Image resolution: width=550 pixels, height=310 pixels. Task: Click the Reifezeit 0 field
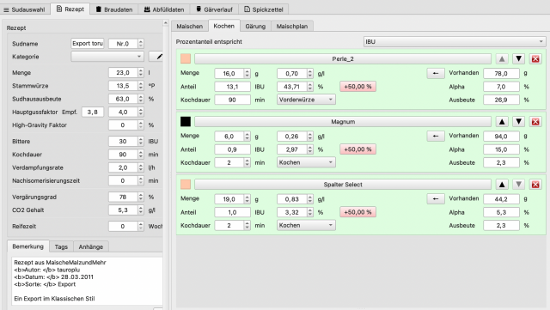[x=123, y=226]
